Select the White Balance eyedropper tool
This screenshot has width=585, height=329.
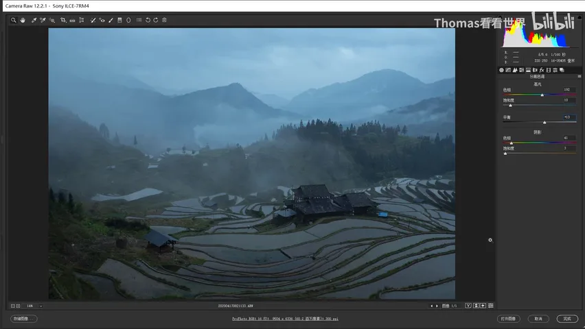pyautogui.click(x=34, y=20)
